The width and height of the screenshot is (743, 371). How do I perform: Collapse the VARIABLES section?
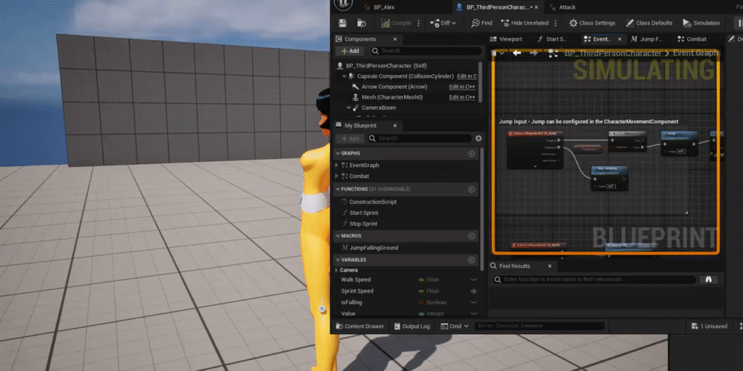(x=337, y=260)
